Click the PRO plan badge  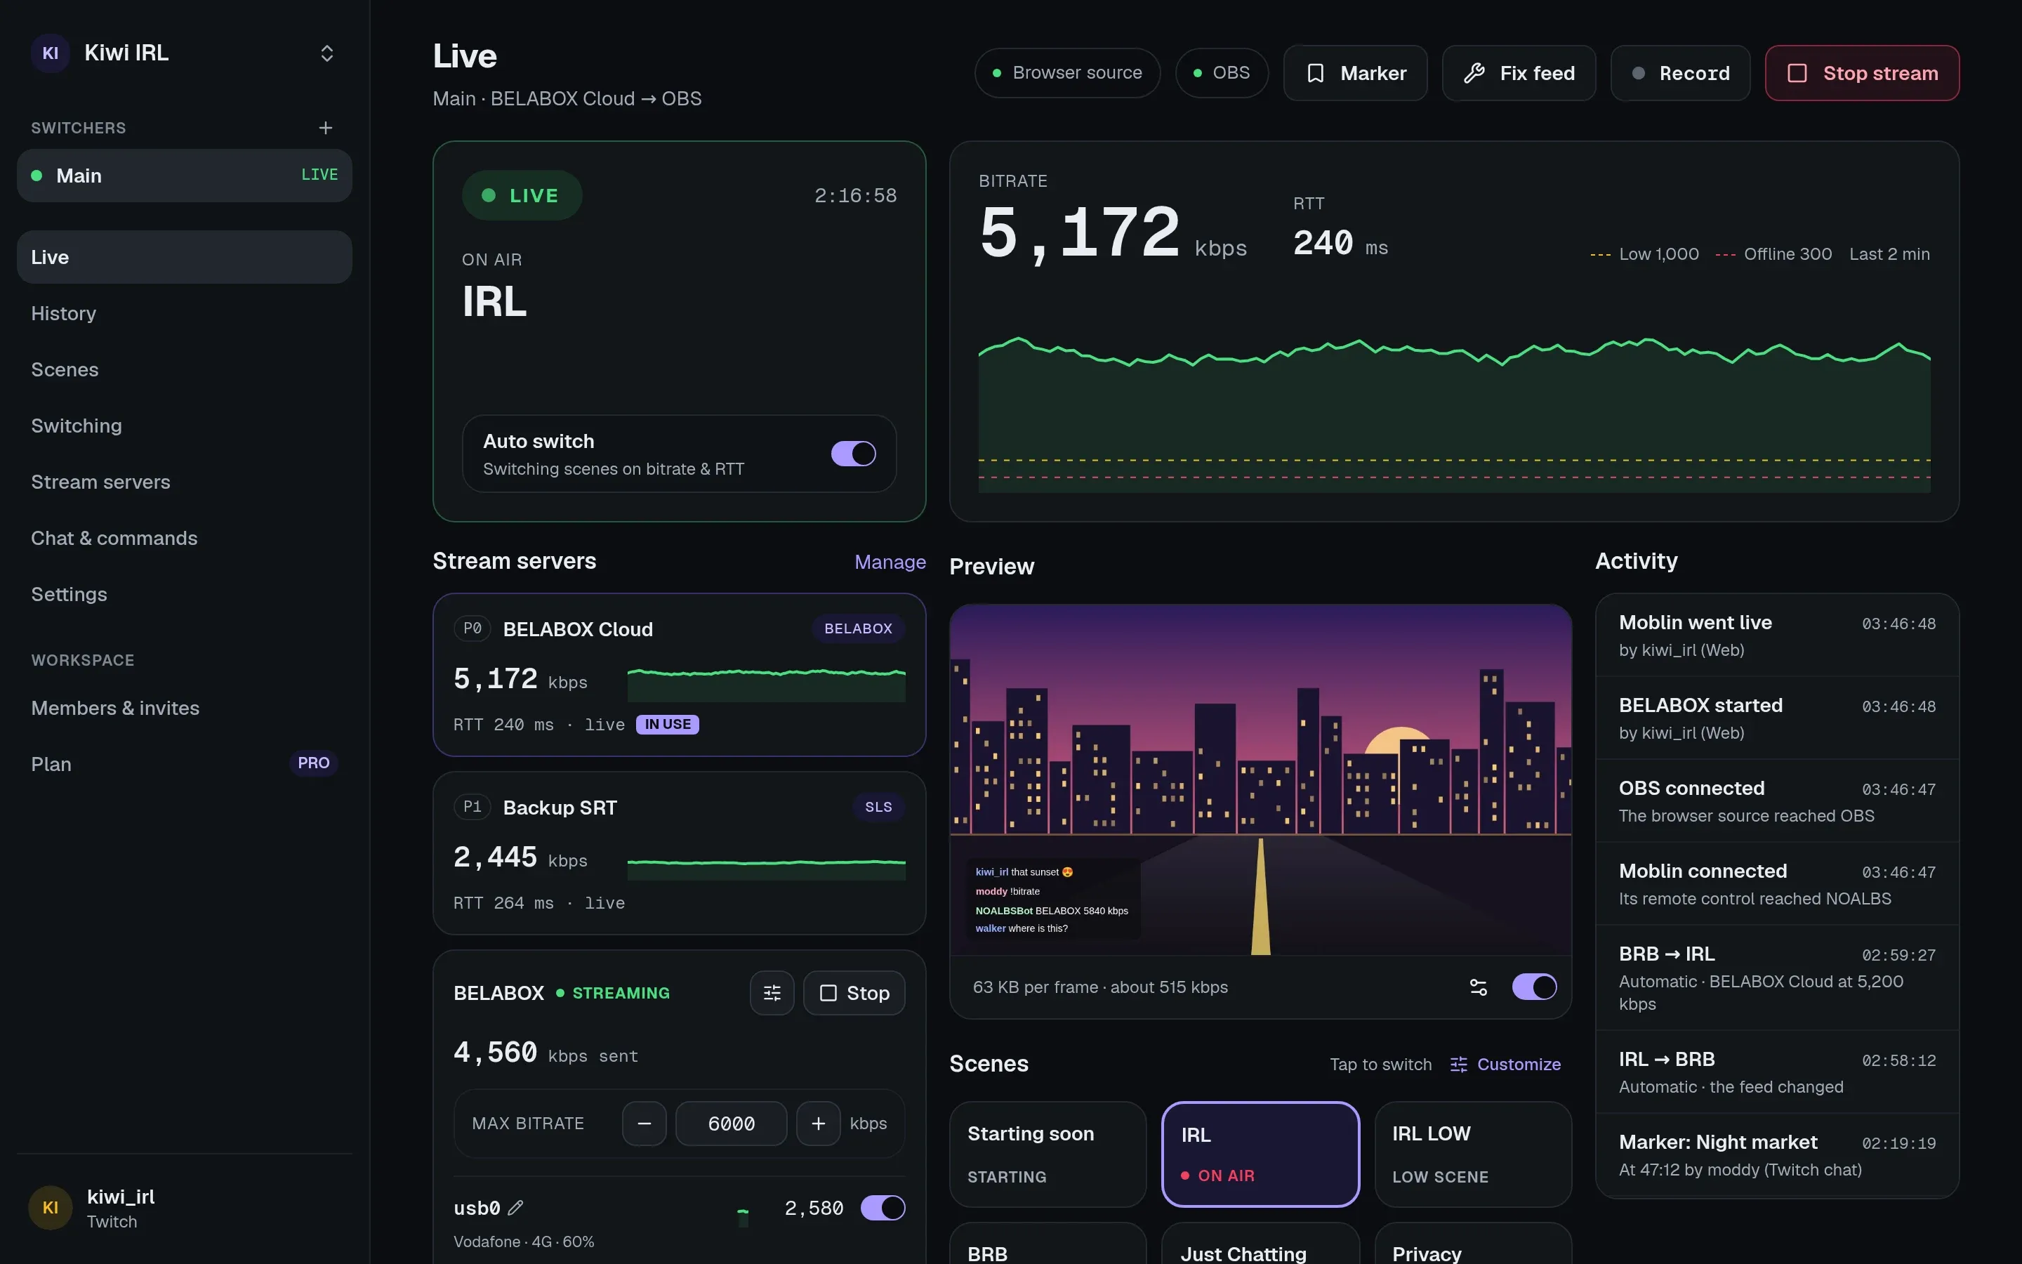[x=313, y=763]
